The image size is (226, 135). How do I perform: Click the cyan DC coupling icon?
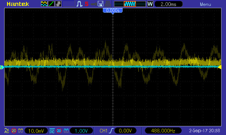coord(52,131)
